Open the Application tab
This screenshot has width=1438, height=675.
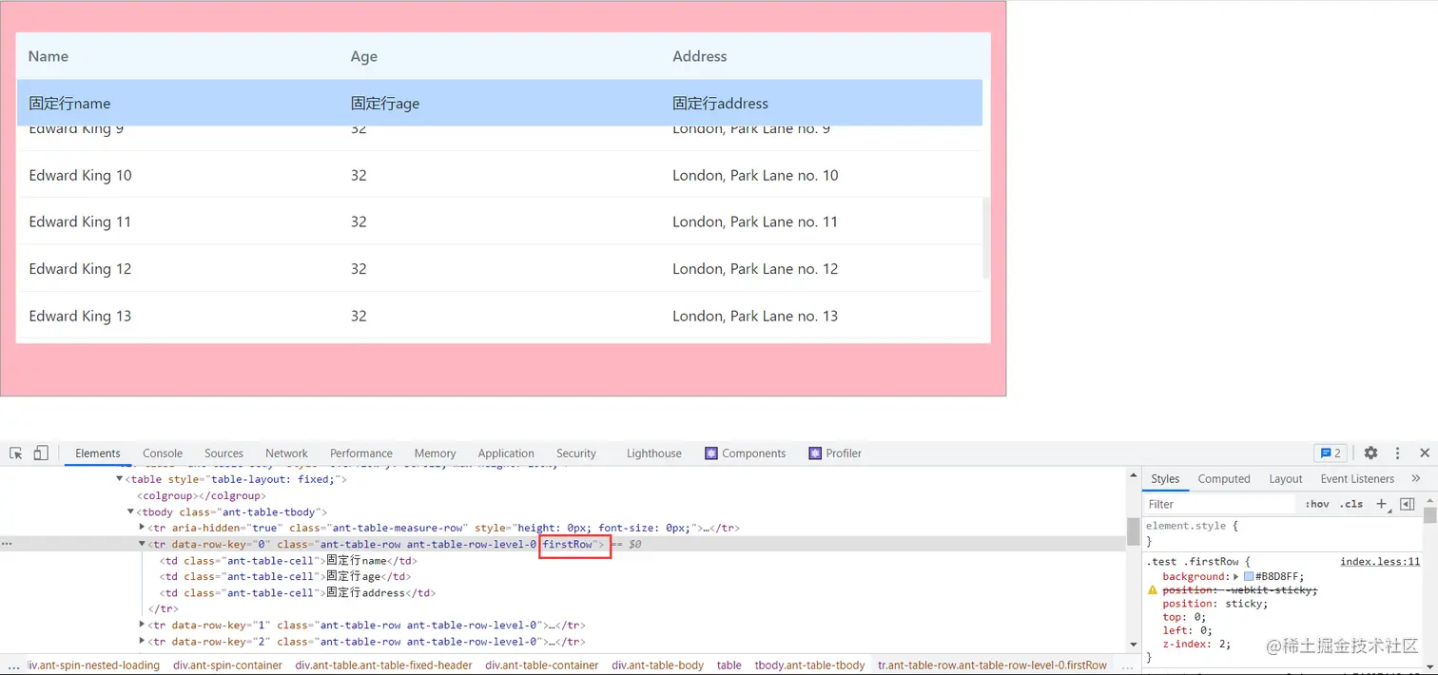click(x=506, y=453)
